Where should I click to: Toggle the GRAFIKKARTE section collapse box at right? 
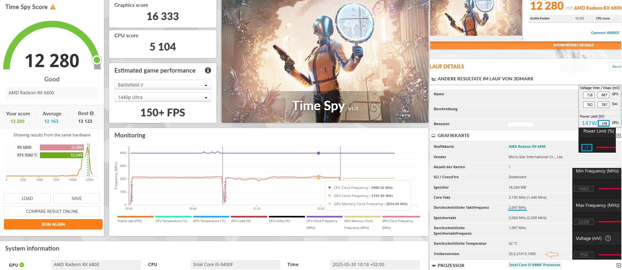click(x=618, y=136)
